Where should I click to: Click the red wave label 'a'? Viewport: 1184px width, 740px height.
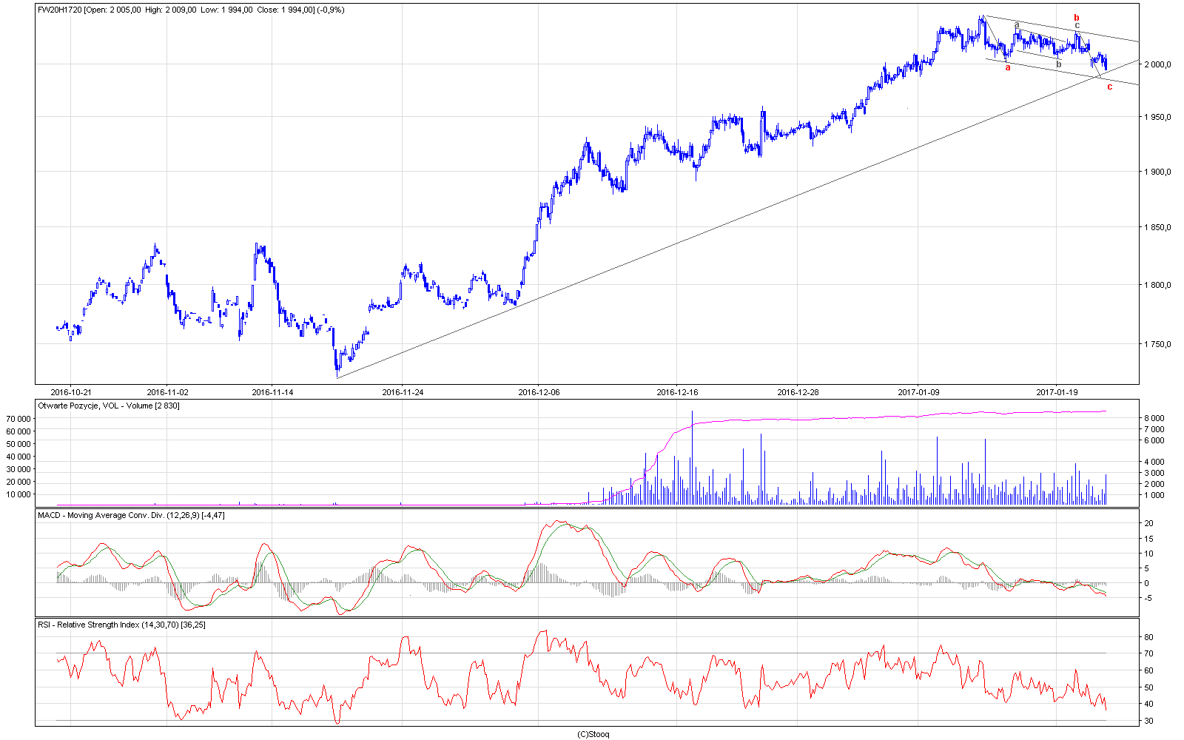1007,68
